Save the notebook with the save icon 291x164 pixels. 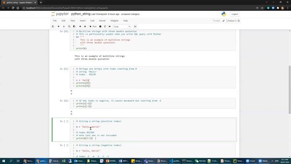coord(53,26)
